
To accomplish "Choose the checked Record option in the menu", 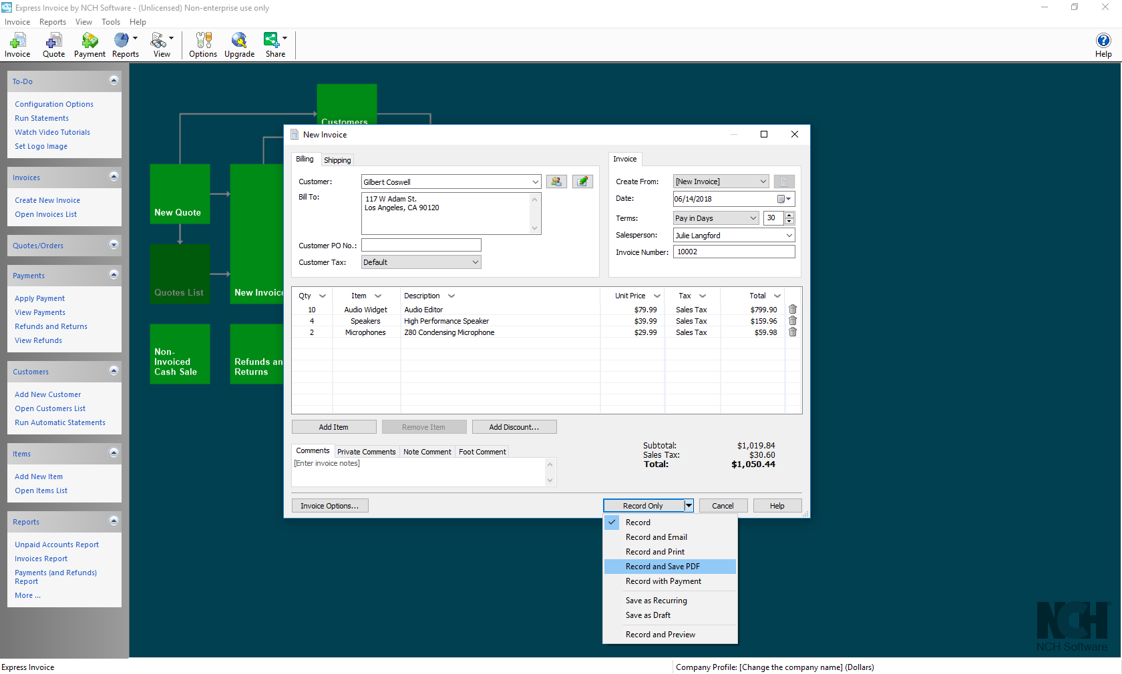I will click(x=670, y=523).
